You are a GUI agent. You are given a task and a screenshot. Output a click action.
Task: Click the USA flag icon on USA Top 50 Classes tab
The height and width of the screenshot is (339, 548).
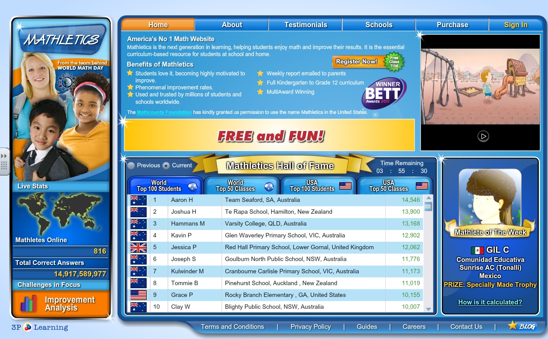pyautogui.click(x=422, y=185)
